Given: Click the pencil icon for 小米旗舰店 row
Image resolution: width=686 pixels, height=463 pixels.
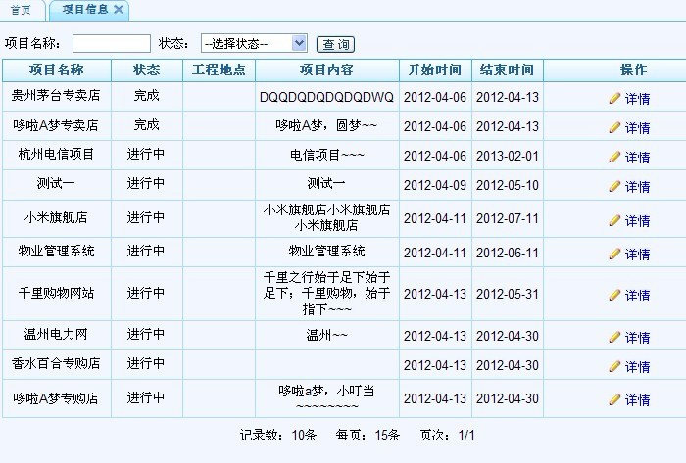Looking at the screenshot, I should [x=614, y=220].
